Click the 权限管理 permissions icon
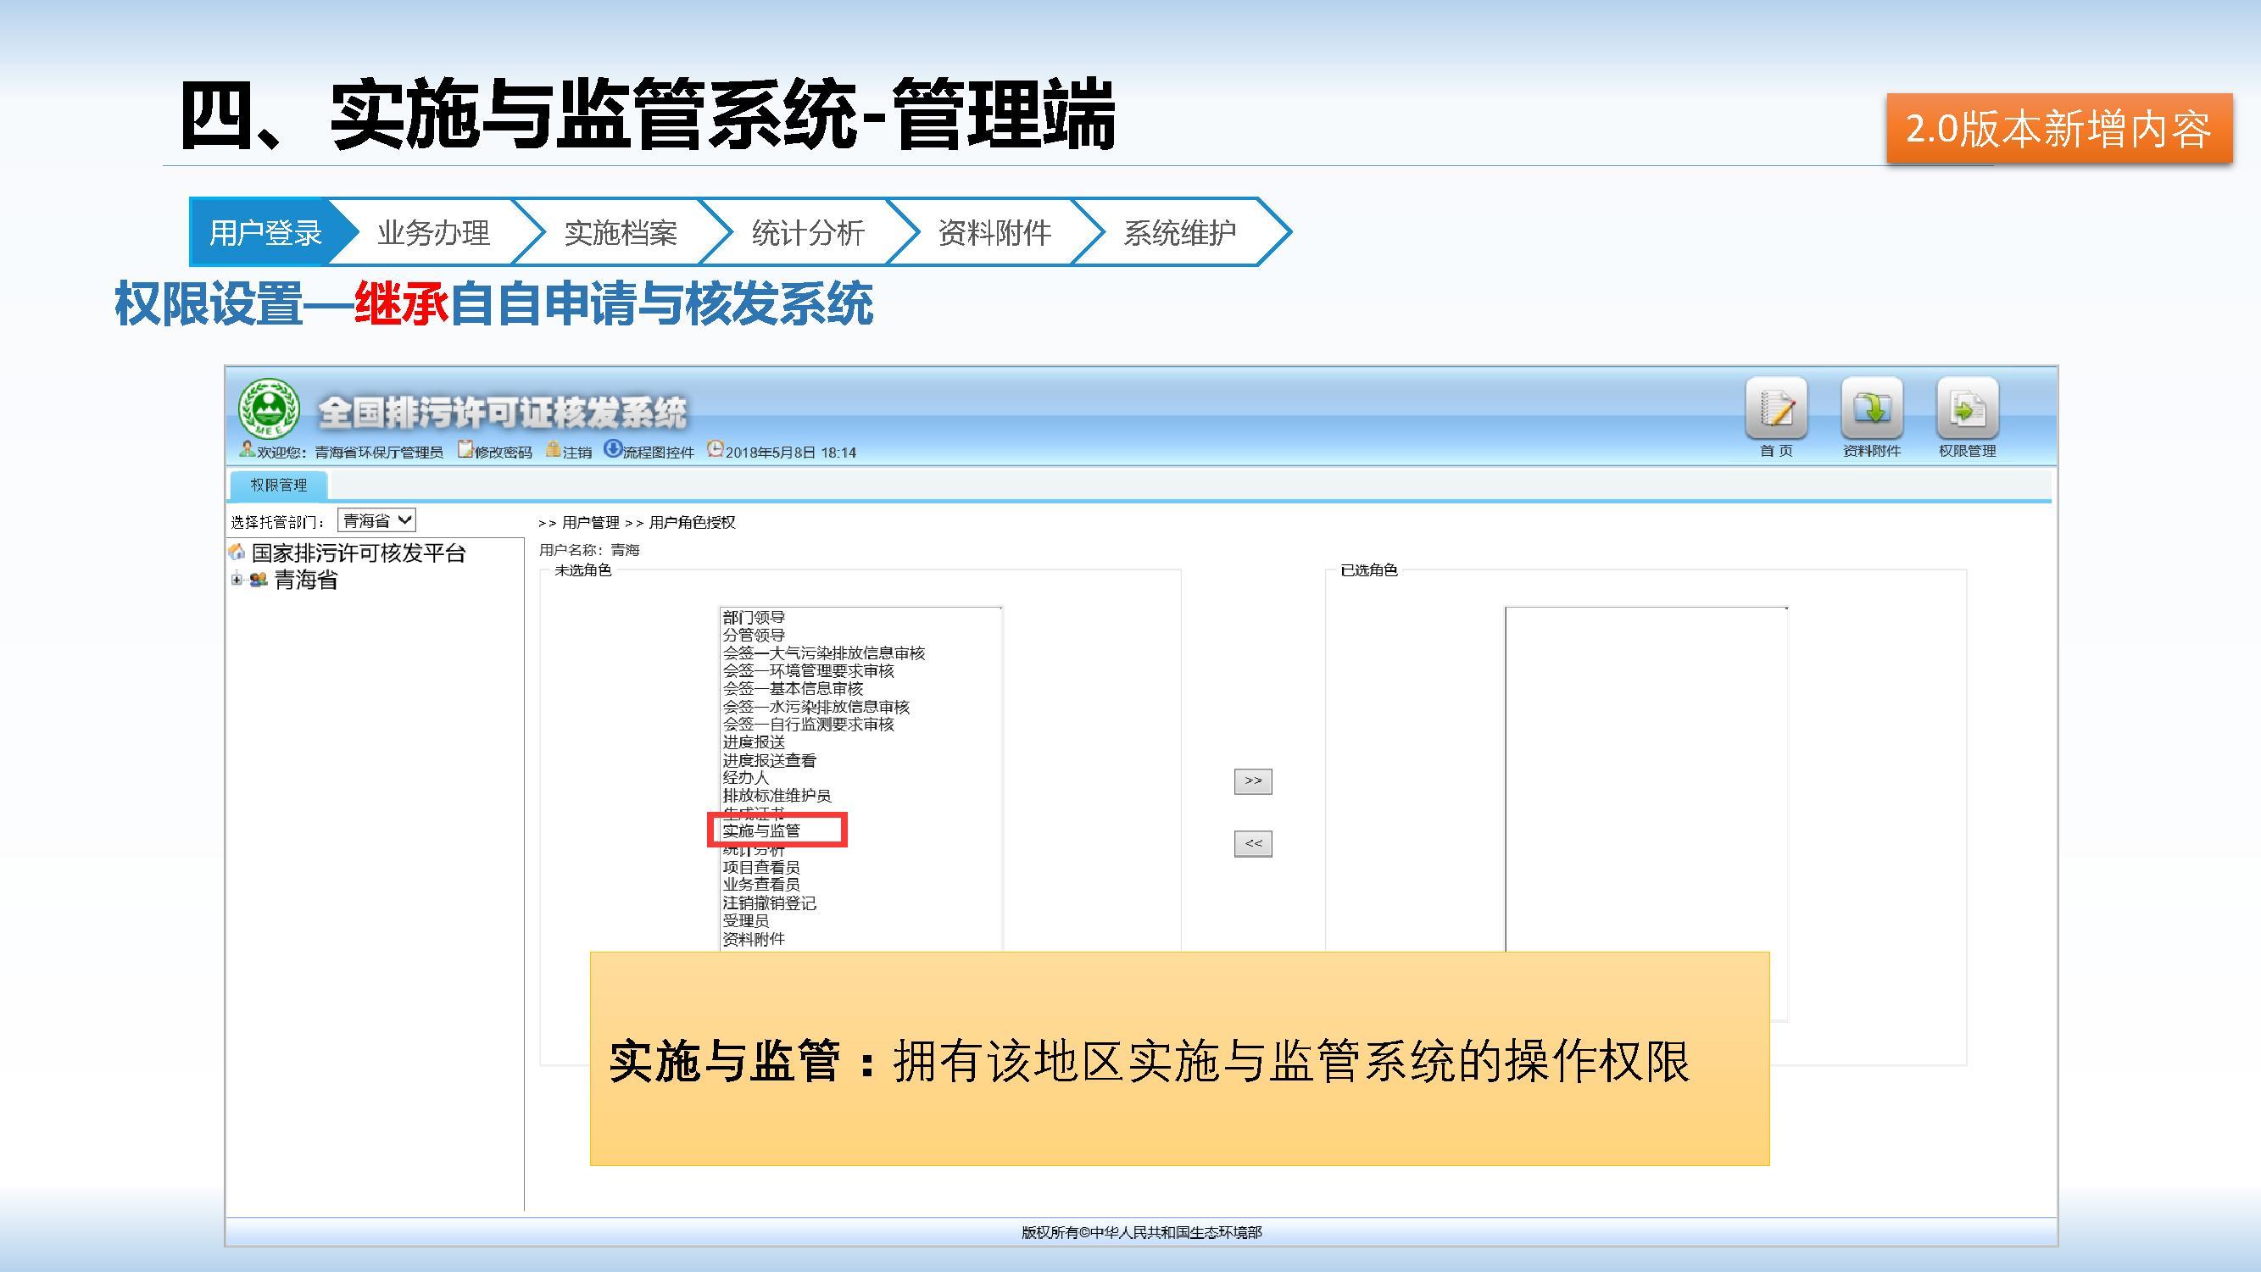 [1967, 408]
